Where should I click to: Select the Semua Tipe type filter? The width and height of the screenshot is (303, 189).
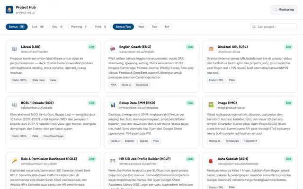pos(123,27)
